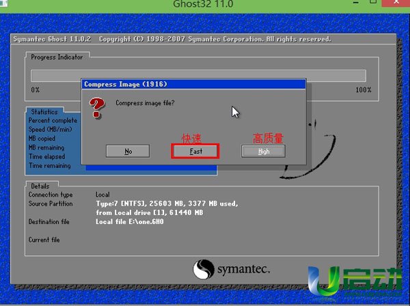The width and height of the screenshot is (410, 306).
Task: Click the Symantec logo icon
Action: click(x=204, y=269)
